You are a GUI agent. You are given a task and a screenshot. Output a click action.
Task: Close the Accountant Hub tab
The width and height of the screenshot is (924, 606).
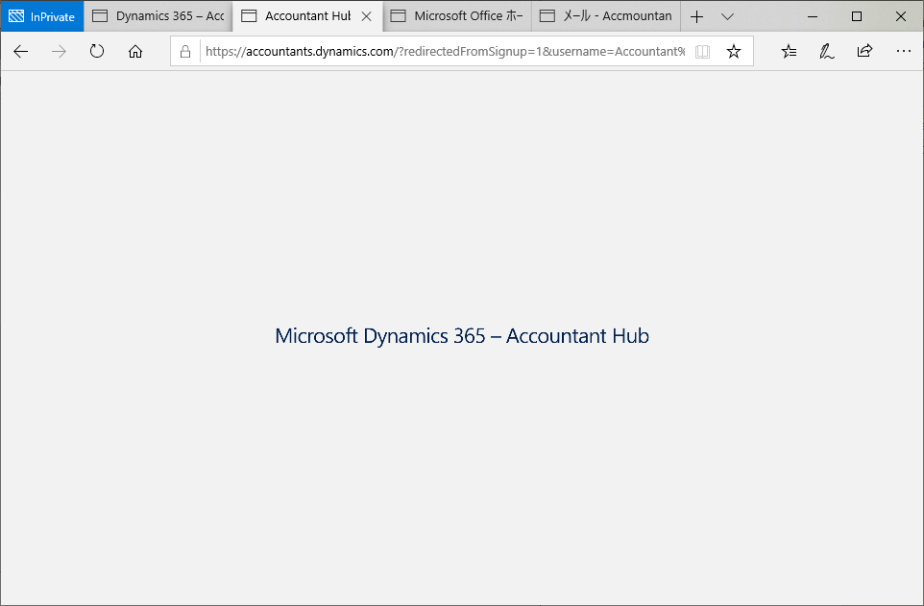[x=367, y=16]
